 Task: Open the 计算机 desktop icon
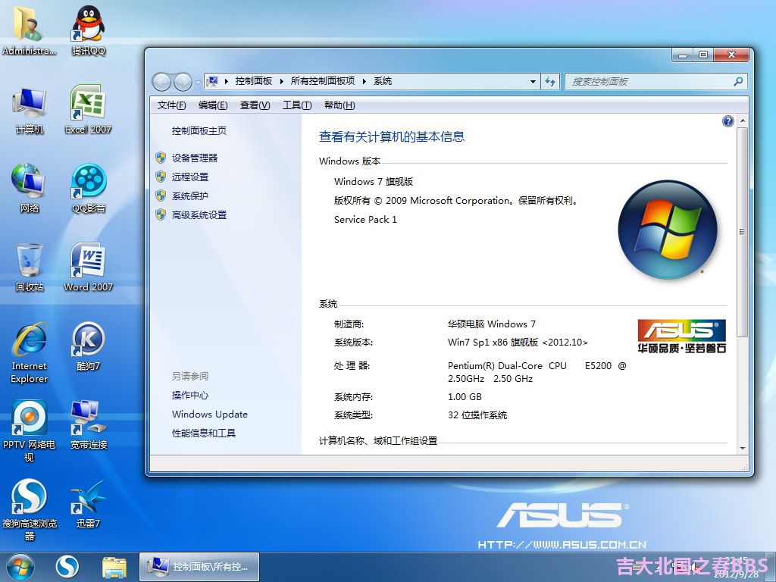(x=30, y=110)
